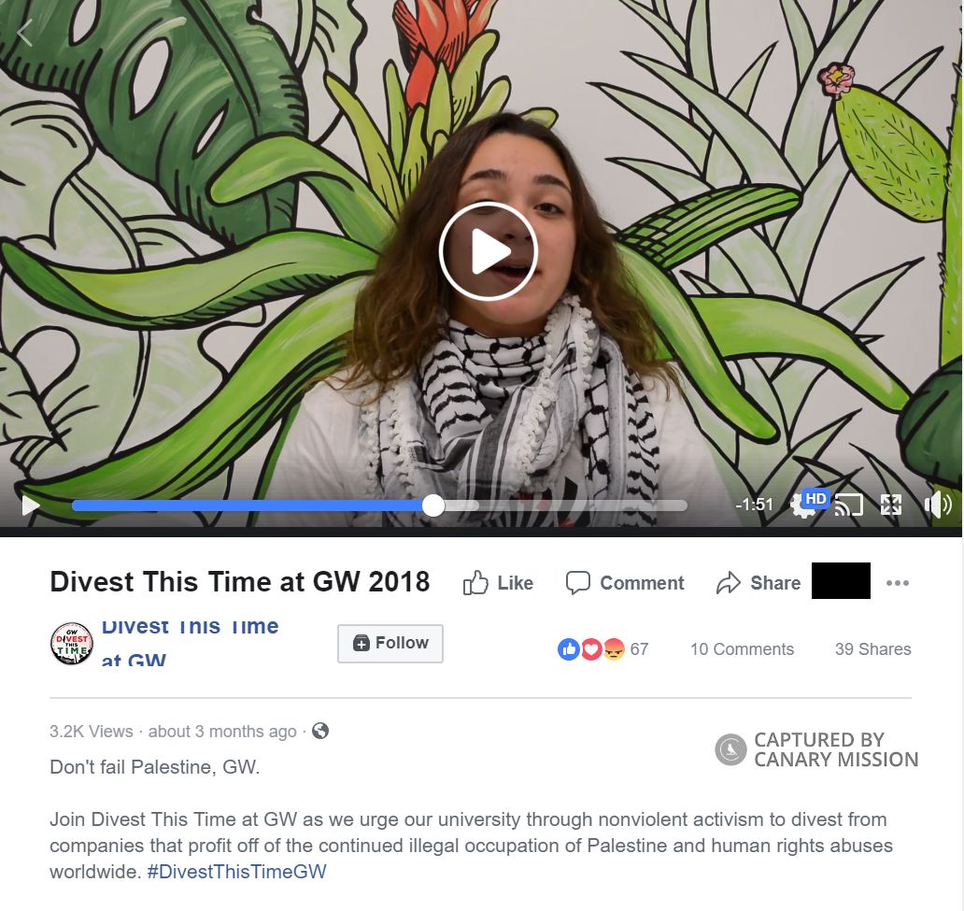Enter fullscreen with the expand icon

tap(891, 505)
